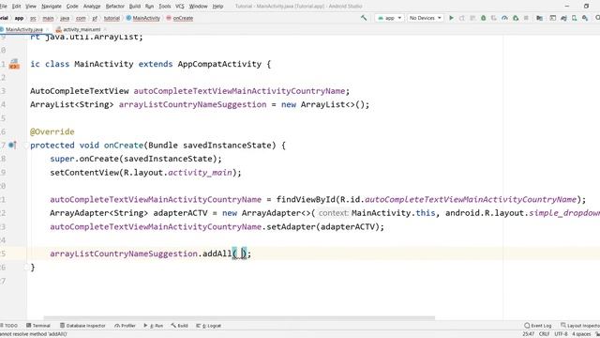
Task: Open the TODO tool window
Action: [x=9, y=326]
